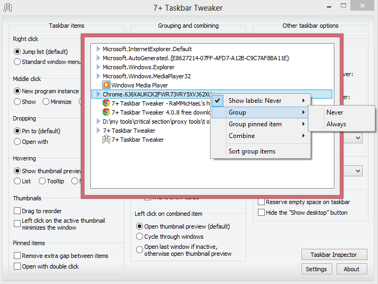The height and width of the screenshot is (284, 378).
Task: Collapse the 7+ Taskbar Tweaker group node
Action: (x=98, y=131)
